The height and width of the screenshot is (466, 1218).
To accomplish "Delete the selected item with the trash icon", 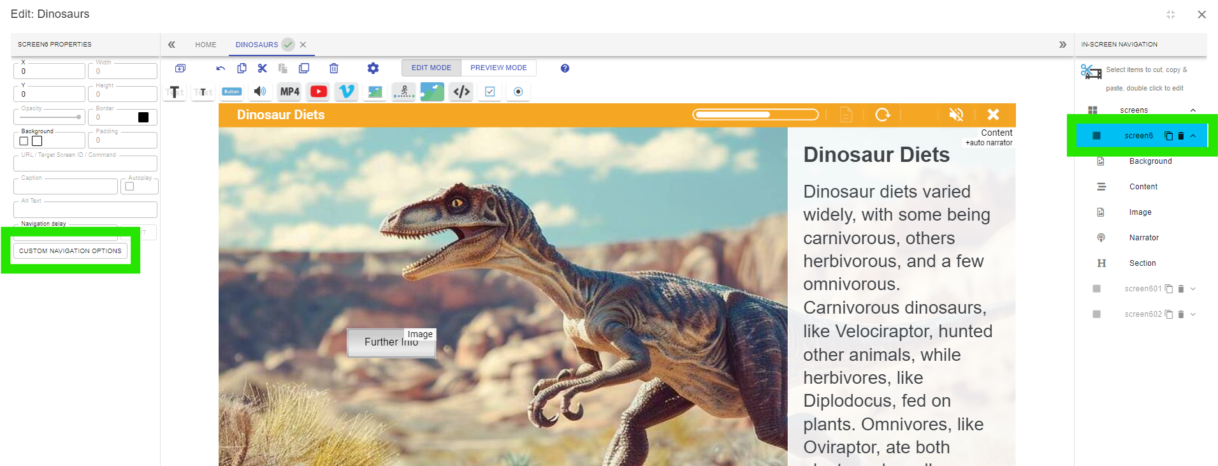I will [334, 68].
